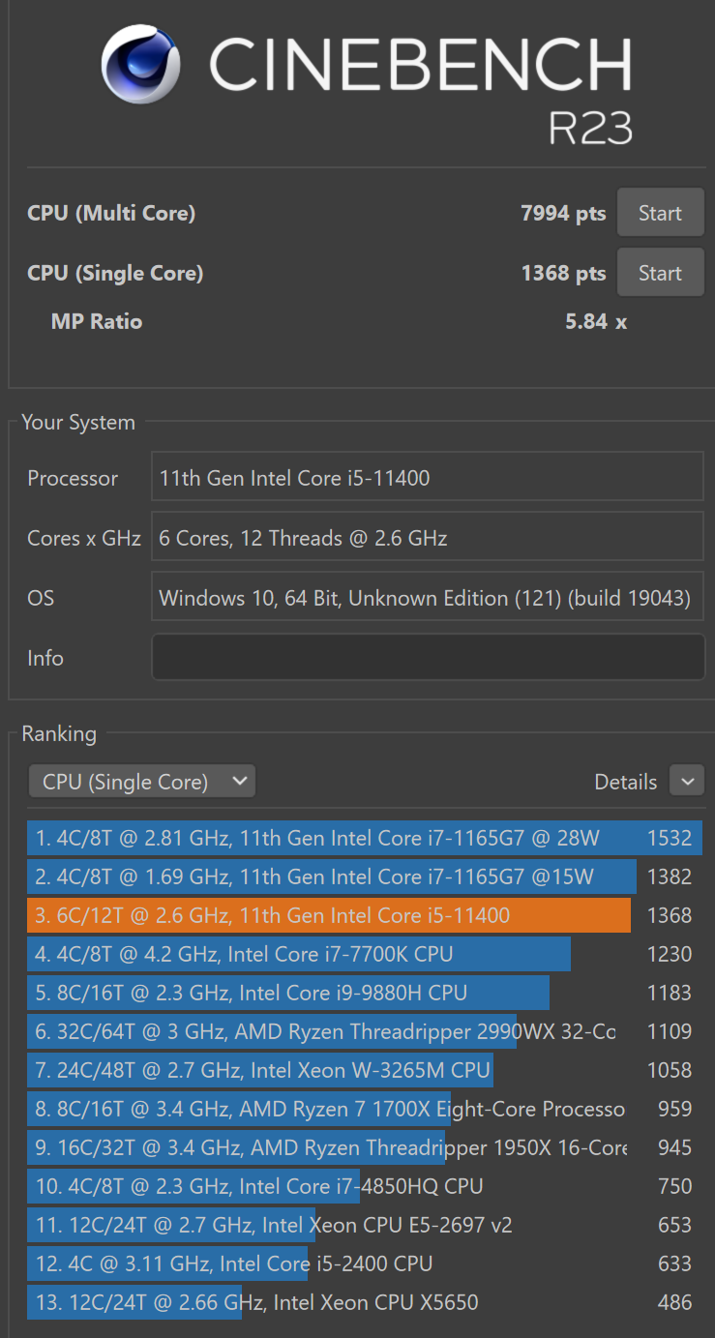Select the Cores x GHz field
This screenshot has width=715, height=1338.
click(x=428, y=538)
